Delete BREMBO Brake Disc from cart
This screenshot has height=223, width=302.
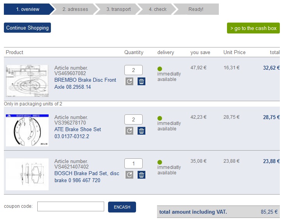[x=141, y=81]
